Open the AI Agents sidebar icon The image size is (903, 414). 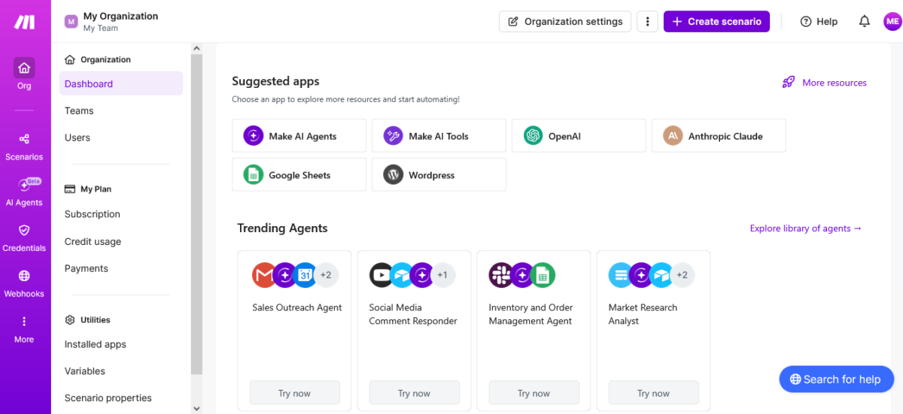(x=24, y=185)
